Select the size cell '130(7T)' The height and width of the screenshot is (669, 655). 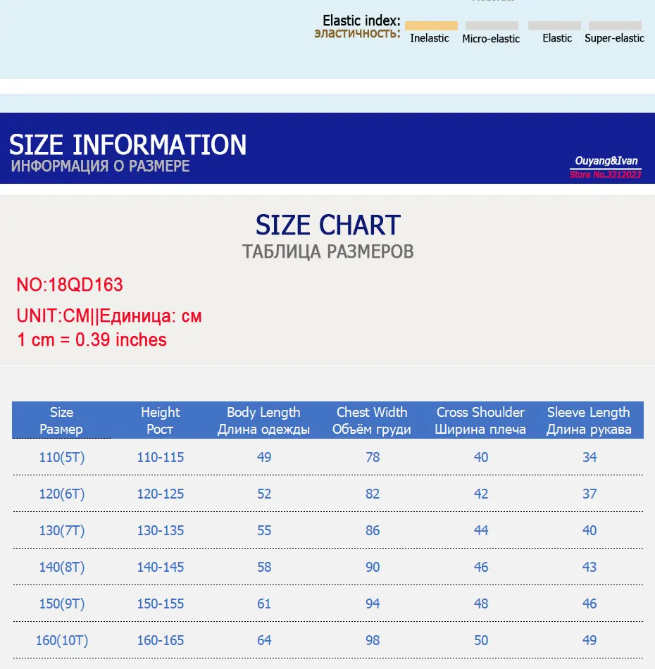pos(62,530)
